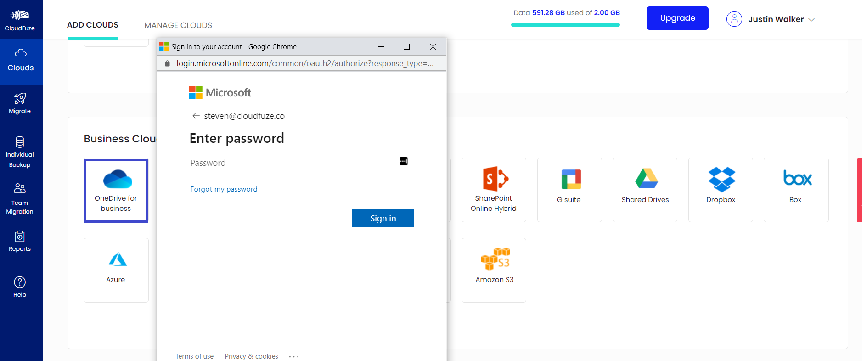Image resolution: width=867 pixels, height=361 pixels.
Task: Open Team Migration in sidebar
Action: pos(20,199)
